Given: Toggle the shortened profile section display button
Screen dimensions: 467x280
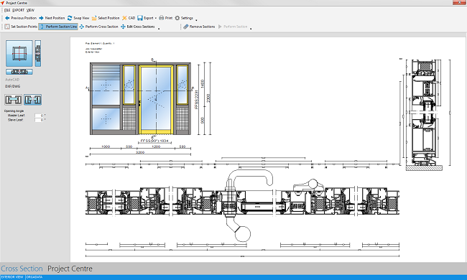Looking at the screenshot, I should [33, 100].
